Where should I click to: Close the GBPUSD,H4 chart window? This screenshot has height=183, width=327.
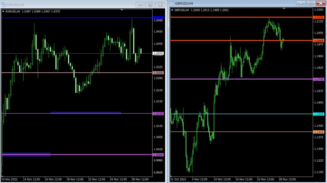320,3
